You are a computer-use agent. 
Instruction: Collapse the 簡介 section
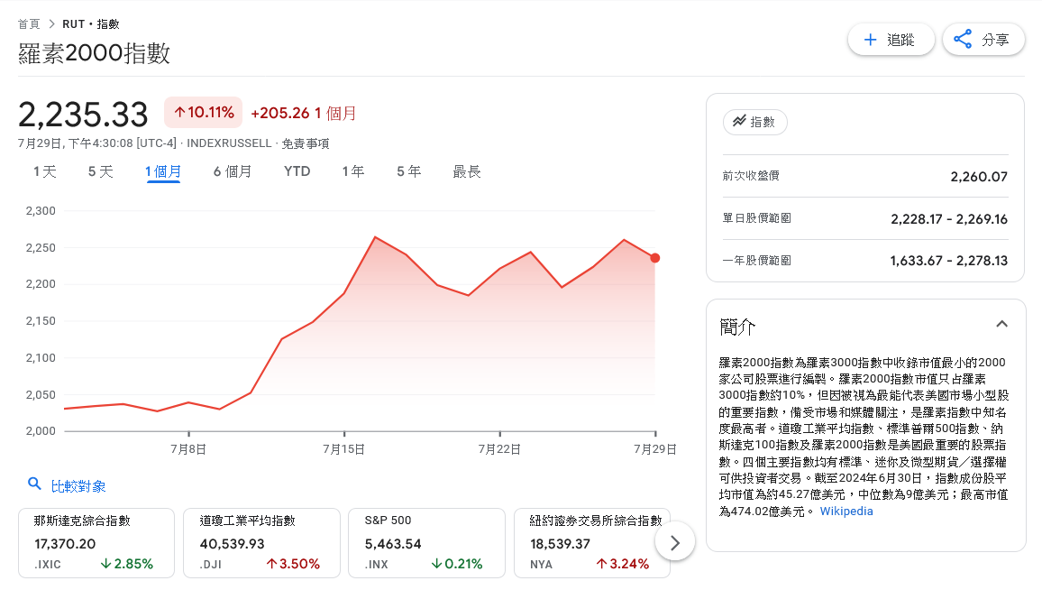coord(1001,324)
